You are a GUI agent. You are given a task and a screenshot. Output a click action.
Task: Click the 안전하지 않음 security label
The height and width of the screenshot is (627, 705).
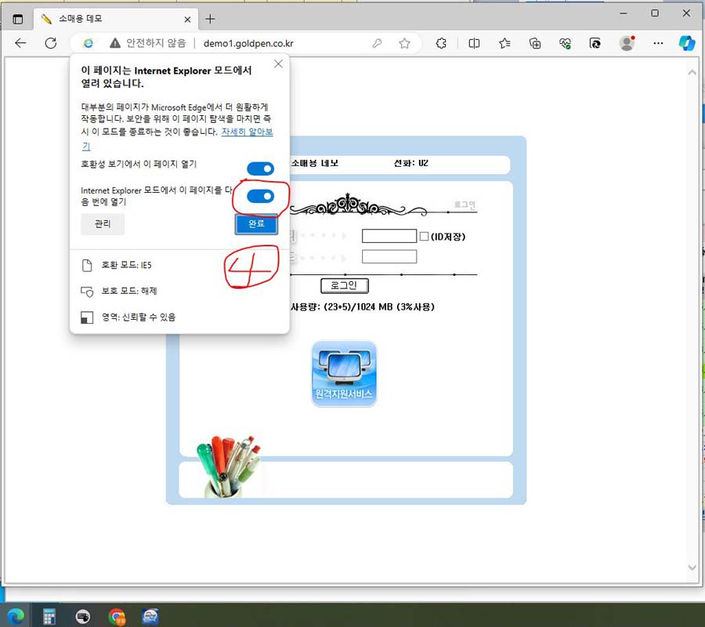tap(156, 43)
